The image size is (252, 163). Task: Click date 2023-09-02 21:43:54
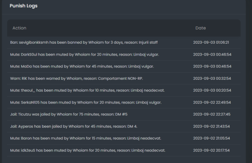click(x=211, y=126)
